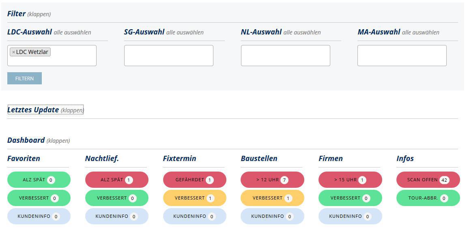467x232 pixels.
Task: Click the FILTERN button
Action: tap(24, 78)
